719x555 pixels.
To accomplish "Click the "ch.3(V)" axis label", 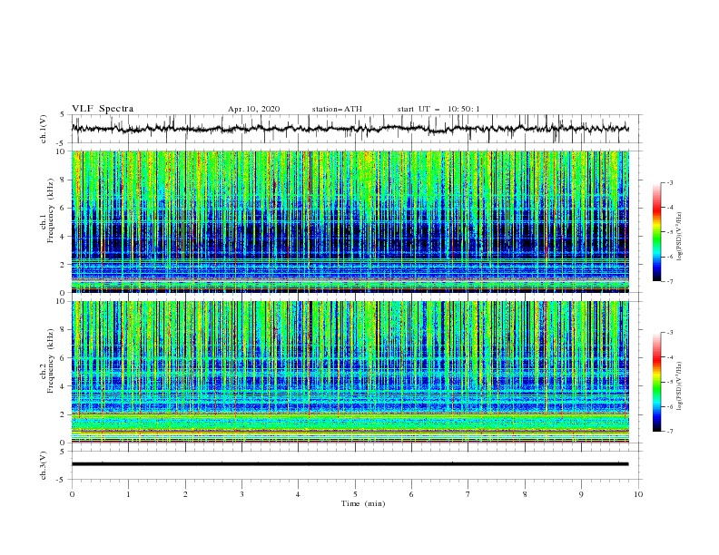I will click(44, 465).
